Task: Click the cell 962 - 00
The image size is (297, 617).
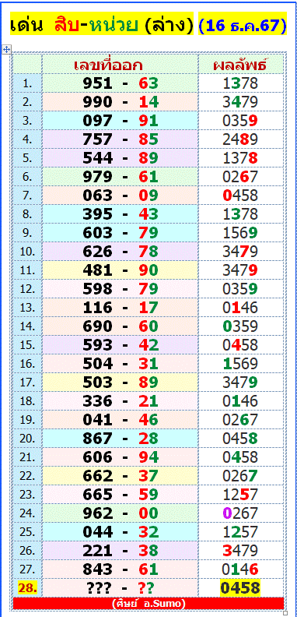Action: [x=120, y=513]
